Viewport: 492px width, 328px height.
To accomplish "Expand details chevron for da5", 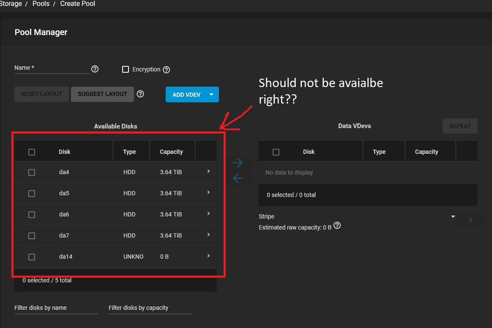I will 208,192.
